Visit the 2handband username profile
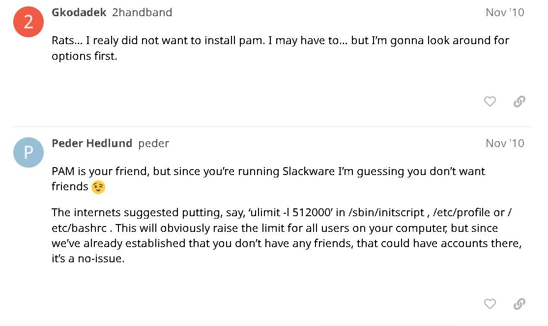The width and height of the screenshot is (548, 326). click(x=142, y=13)
